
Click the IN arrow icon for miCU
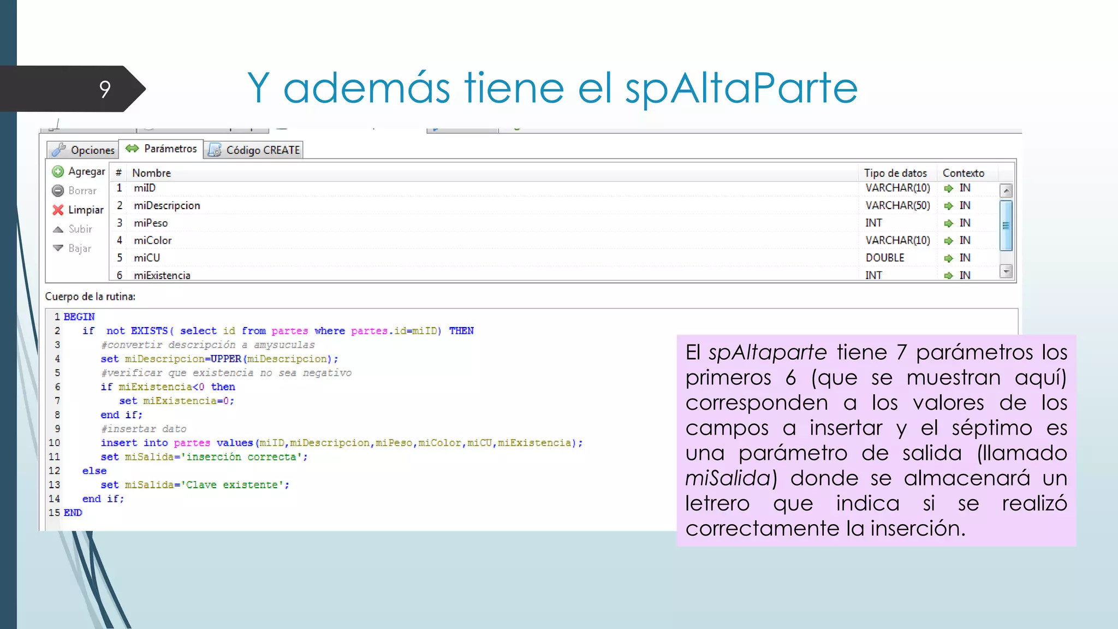[949, 258]
